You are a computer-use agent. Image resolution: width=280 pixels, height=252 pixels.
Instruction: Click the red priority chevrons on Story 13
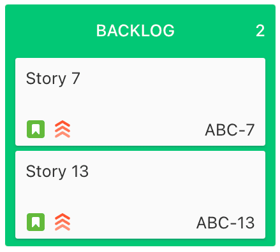point(63,222)
